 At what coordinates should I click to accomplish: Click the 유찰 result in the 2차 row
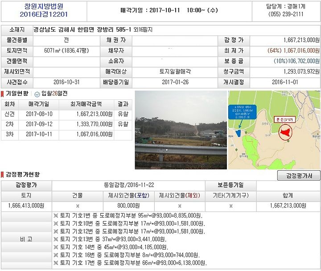point(123,124)
